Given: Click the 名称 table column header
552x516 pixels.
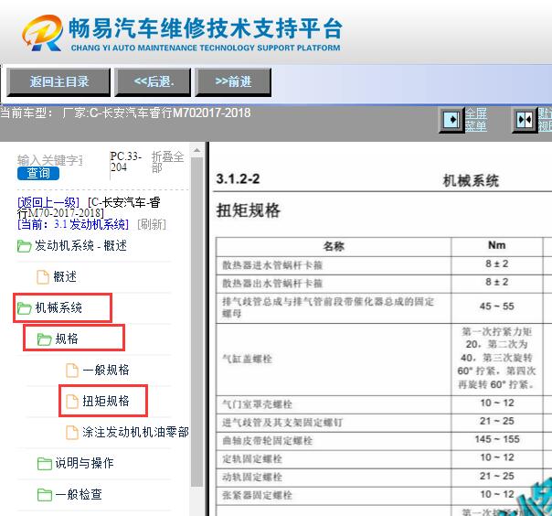Looking at the screenshot, I should [x=334, y=246].
